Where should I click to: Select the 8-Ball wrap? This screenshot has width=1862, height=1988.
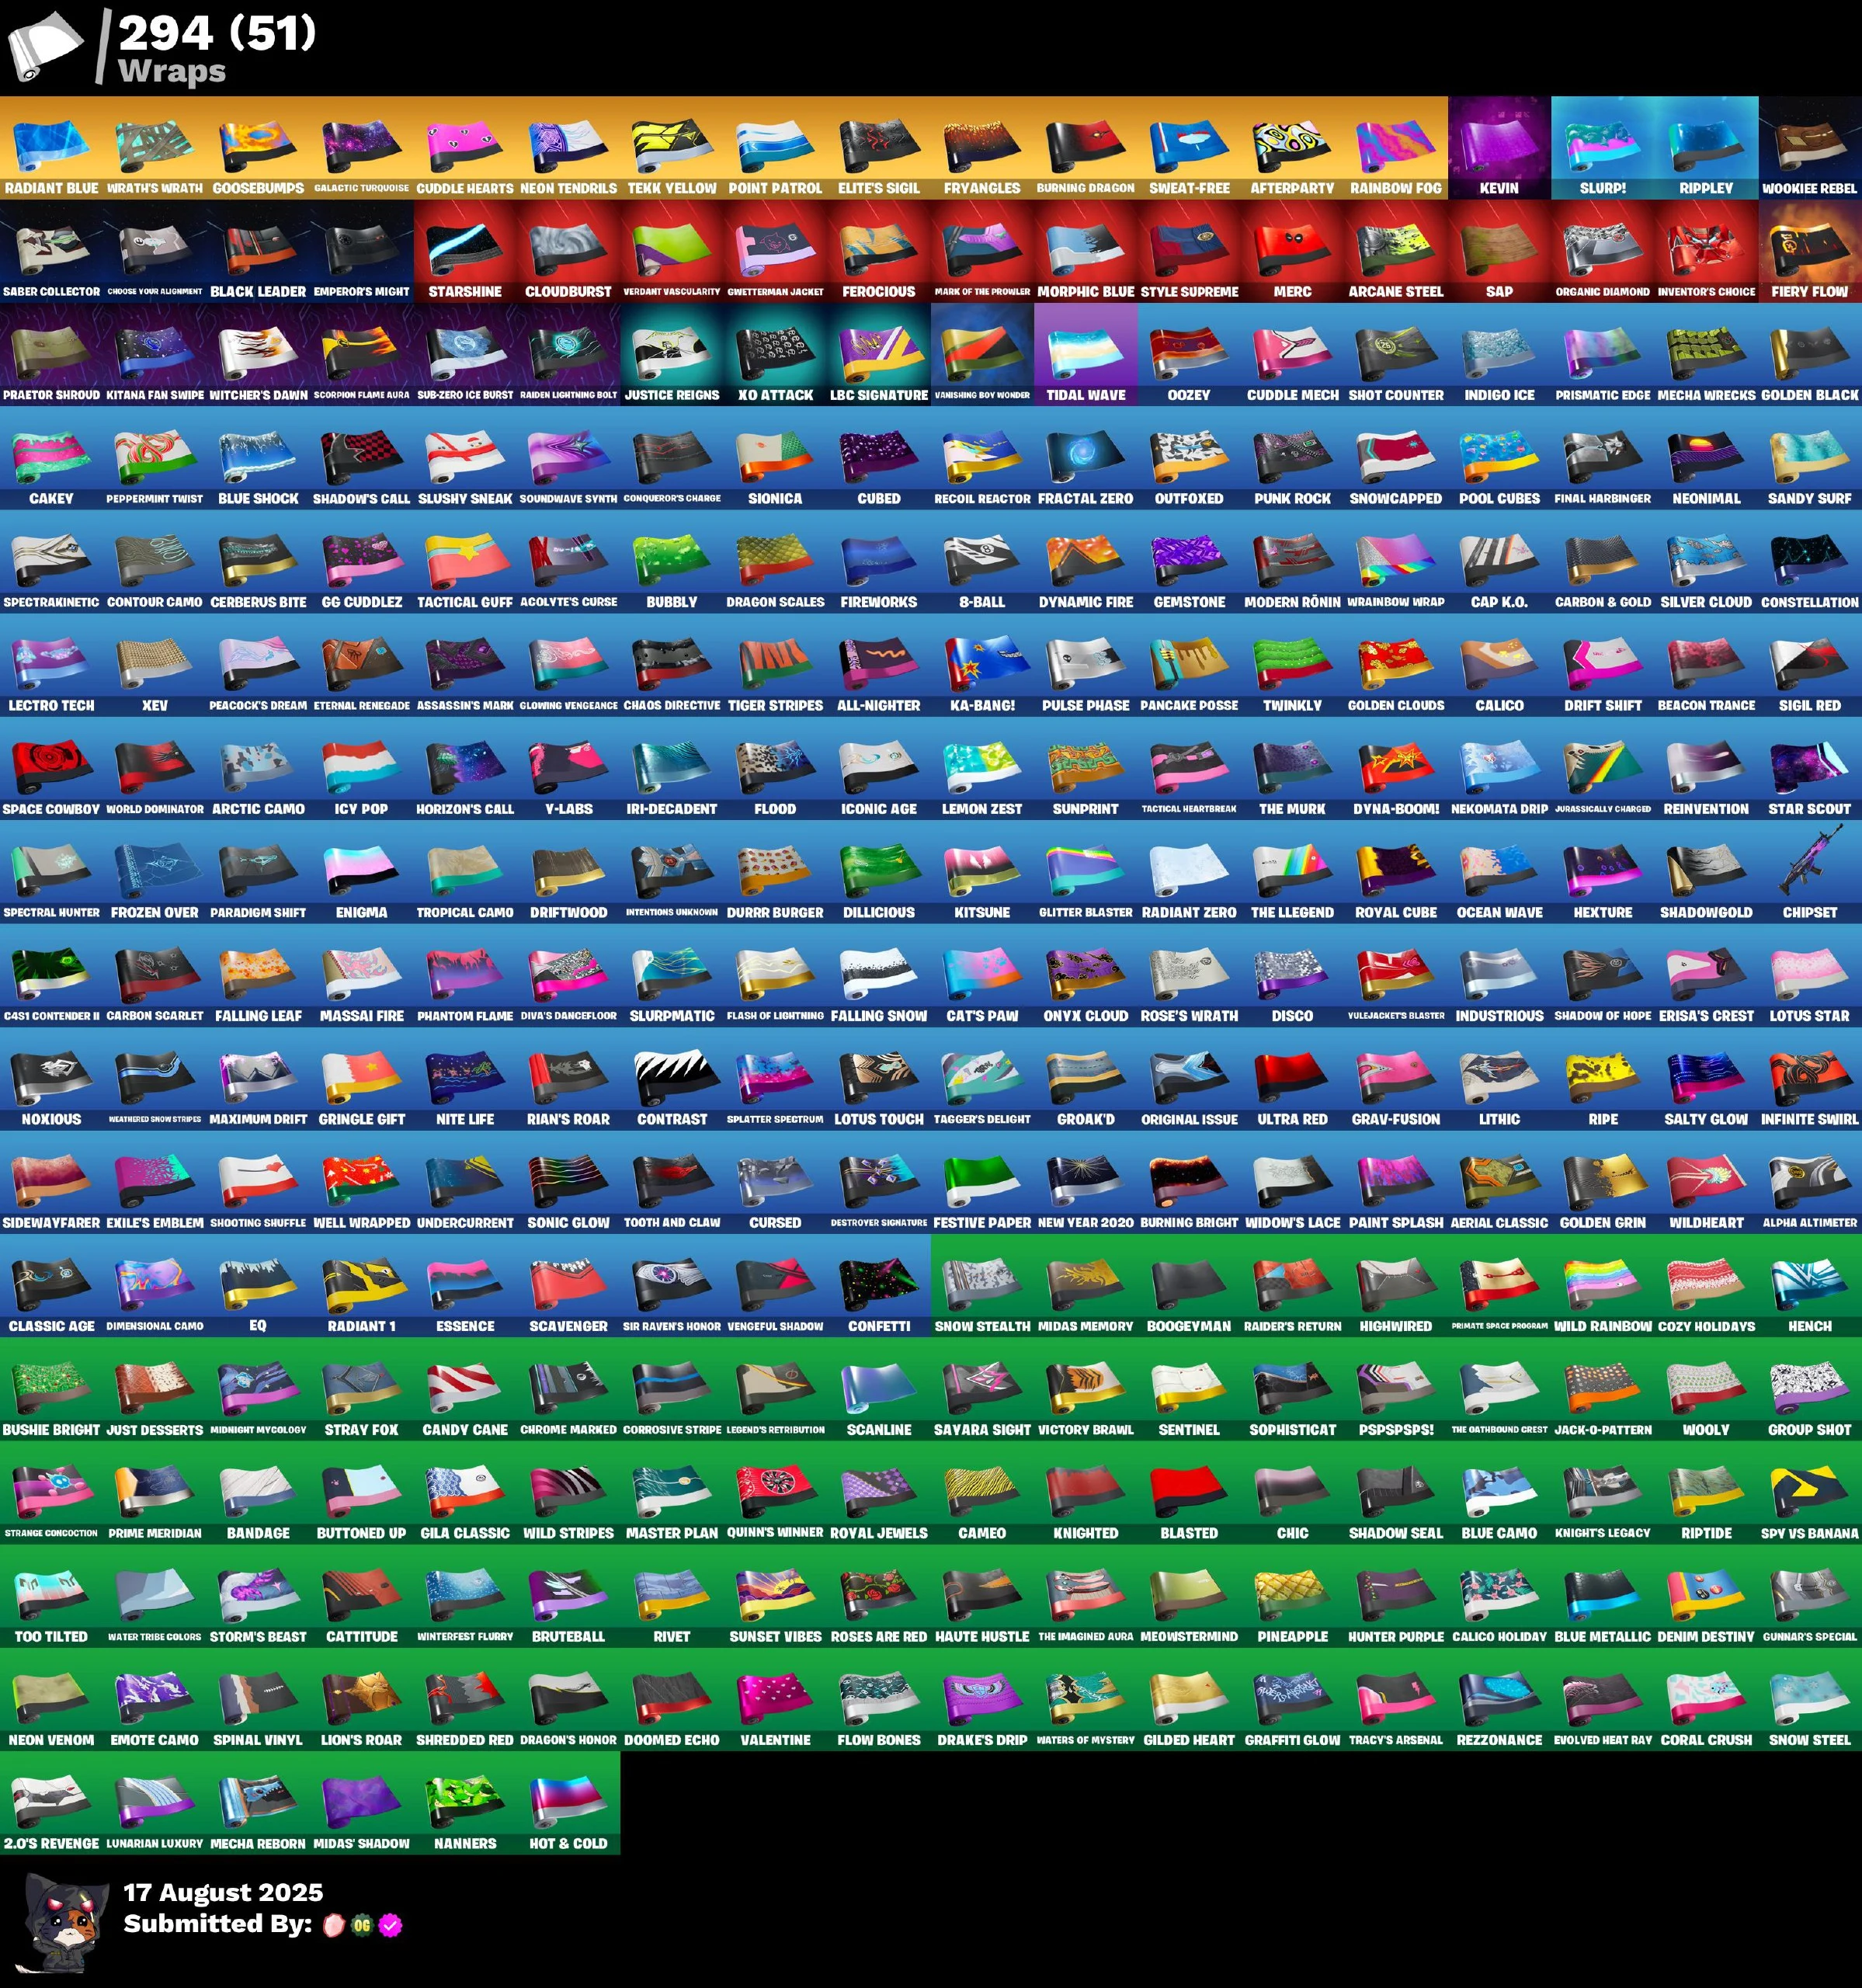coord(982,560)
